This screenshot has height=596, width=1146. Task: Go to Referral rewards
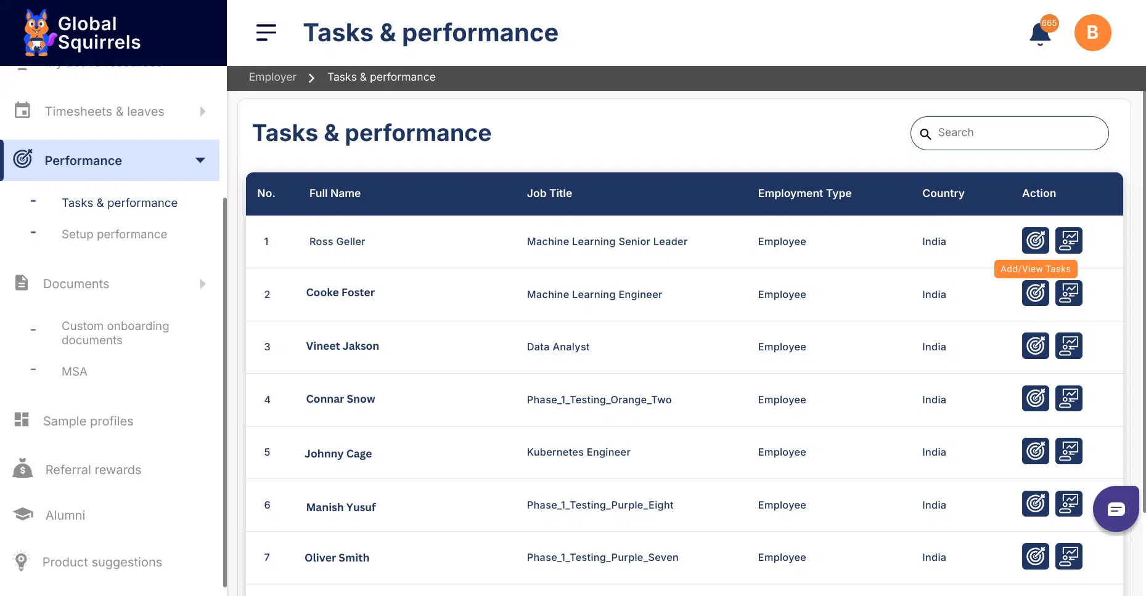[x=93, y=470]
